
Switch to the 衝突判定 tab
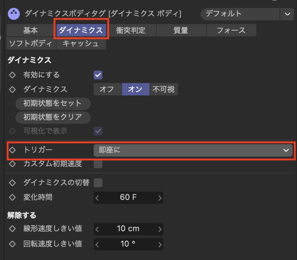tap(131, 31)
